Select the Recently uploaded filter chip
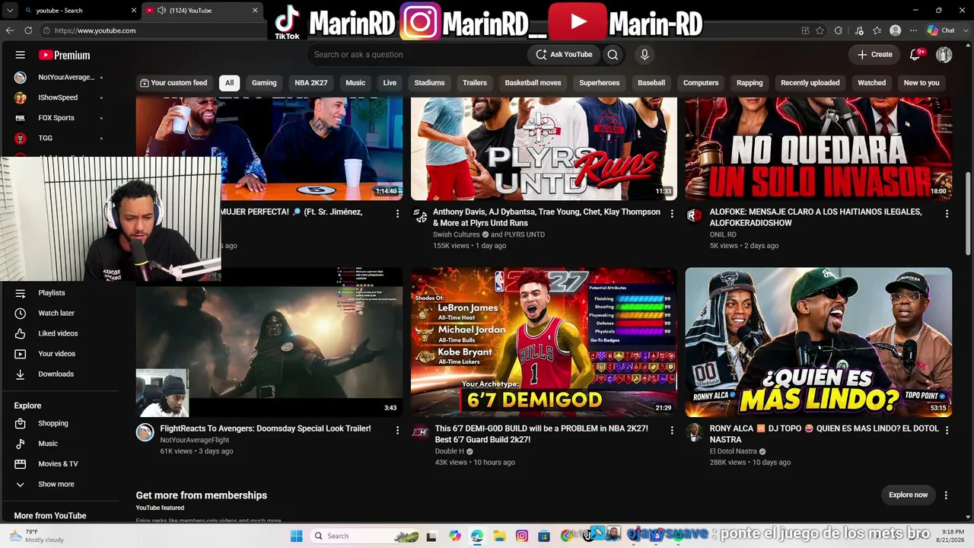The height and width of the screenshot is (548, 974). tap(810, 83)
